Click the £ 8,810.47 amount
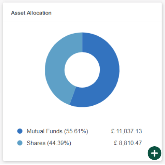Viewport: 165px width, 165px height. pos(128,143)
